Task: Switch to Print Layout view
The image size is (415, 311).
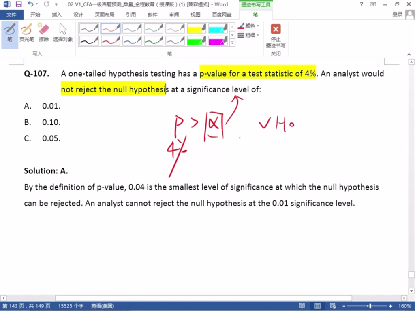Action: point(318,306)
